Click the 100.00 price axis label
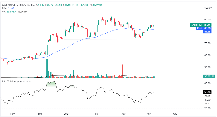 tap(207, 8)
